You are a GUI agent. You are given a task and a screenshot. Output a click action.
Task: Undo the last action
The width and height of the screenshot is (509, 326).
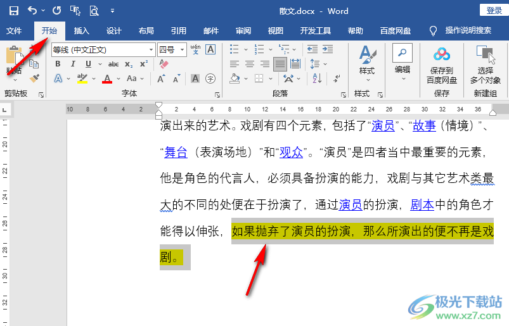click(32, 11)
